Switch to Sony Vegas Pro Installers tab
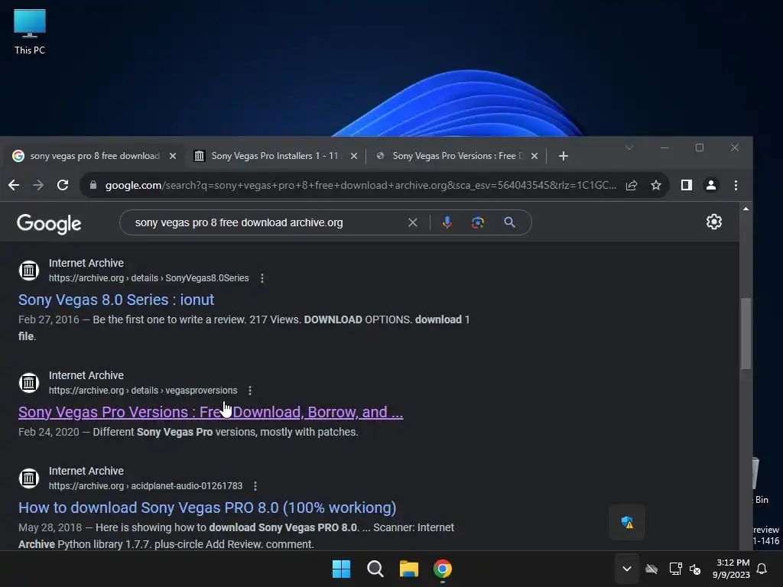The height and width of the screenshot is (587, 783). (275, 156)
